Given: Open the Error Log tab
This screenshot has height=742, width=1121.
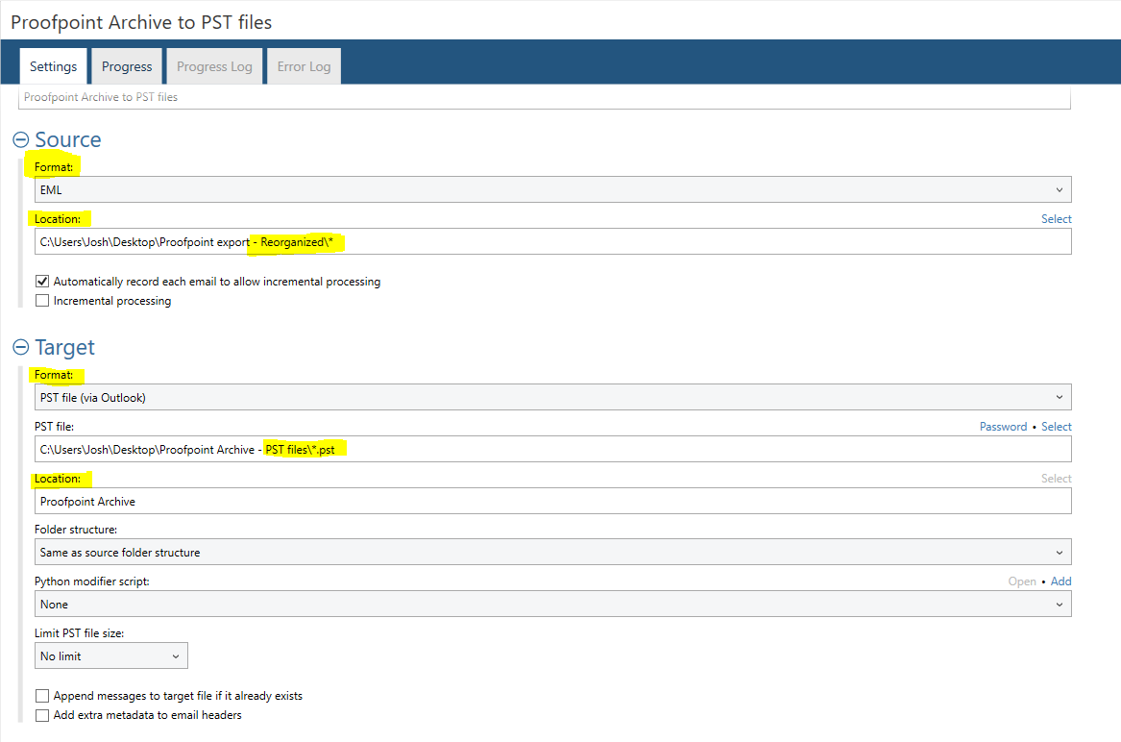Looking at the screenshot, I should pyautogui.click(x=304, y=66).
